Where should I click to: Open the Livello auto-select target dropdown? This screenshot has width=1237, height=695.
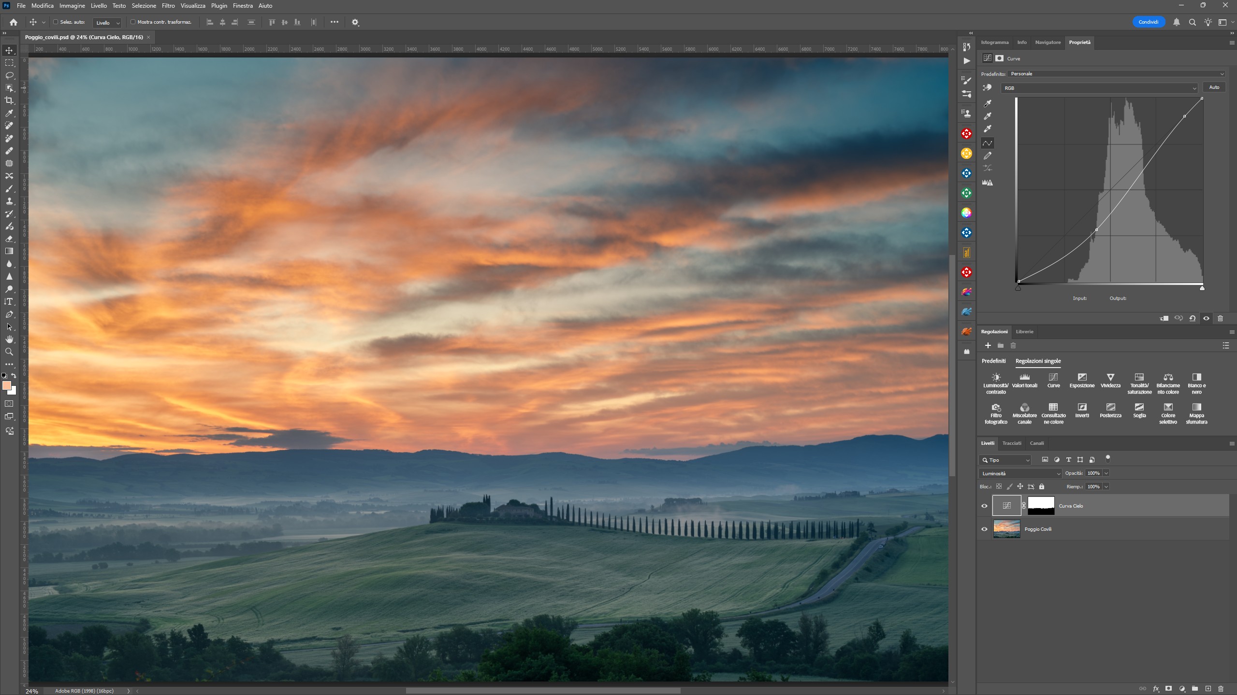click(x=107, y=23)
